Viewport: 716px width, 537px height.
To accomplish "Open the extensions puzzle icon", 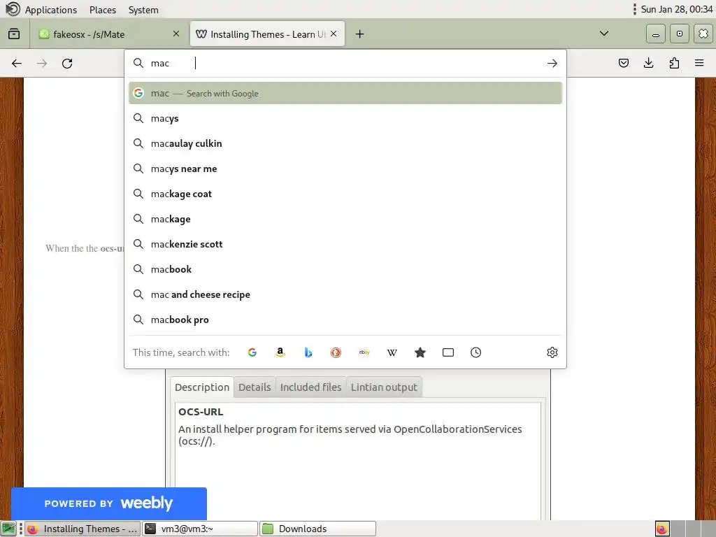I will pyautogui.click(x=674, y=63).
